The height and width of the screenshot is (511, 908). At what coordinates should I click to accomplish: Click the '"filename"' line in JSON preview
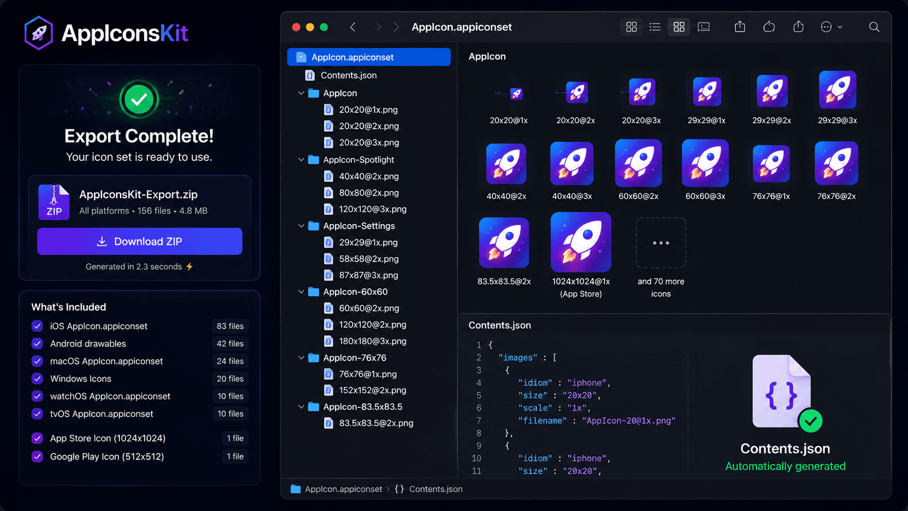coord(597,421)
